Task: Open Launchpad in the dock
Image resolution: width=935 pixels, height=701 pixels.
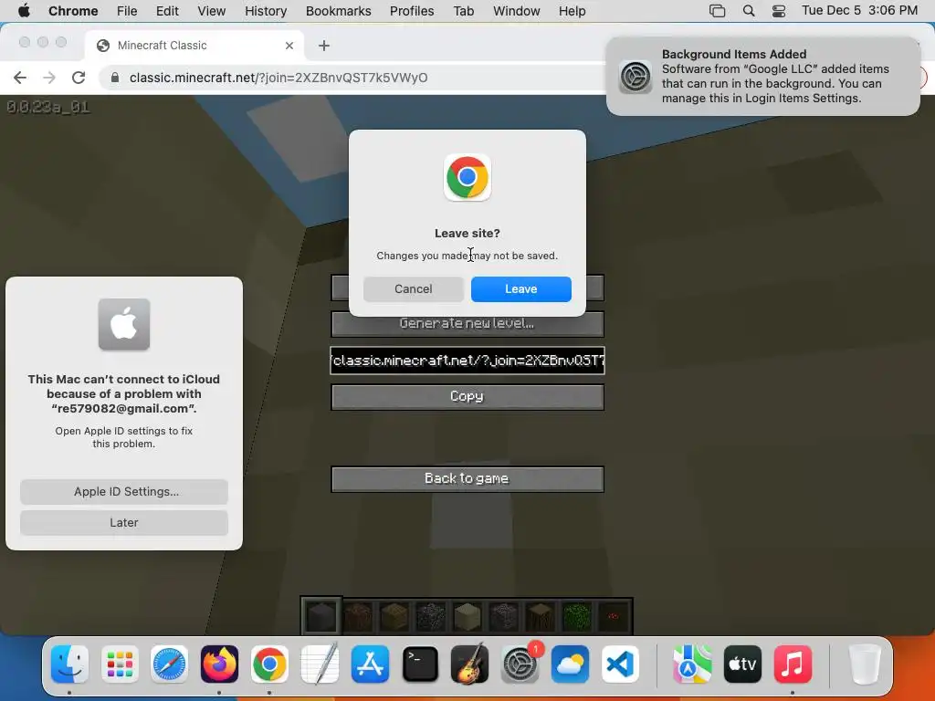Action: pos(120,664)
